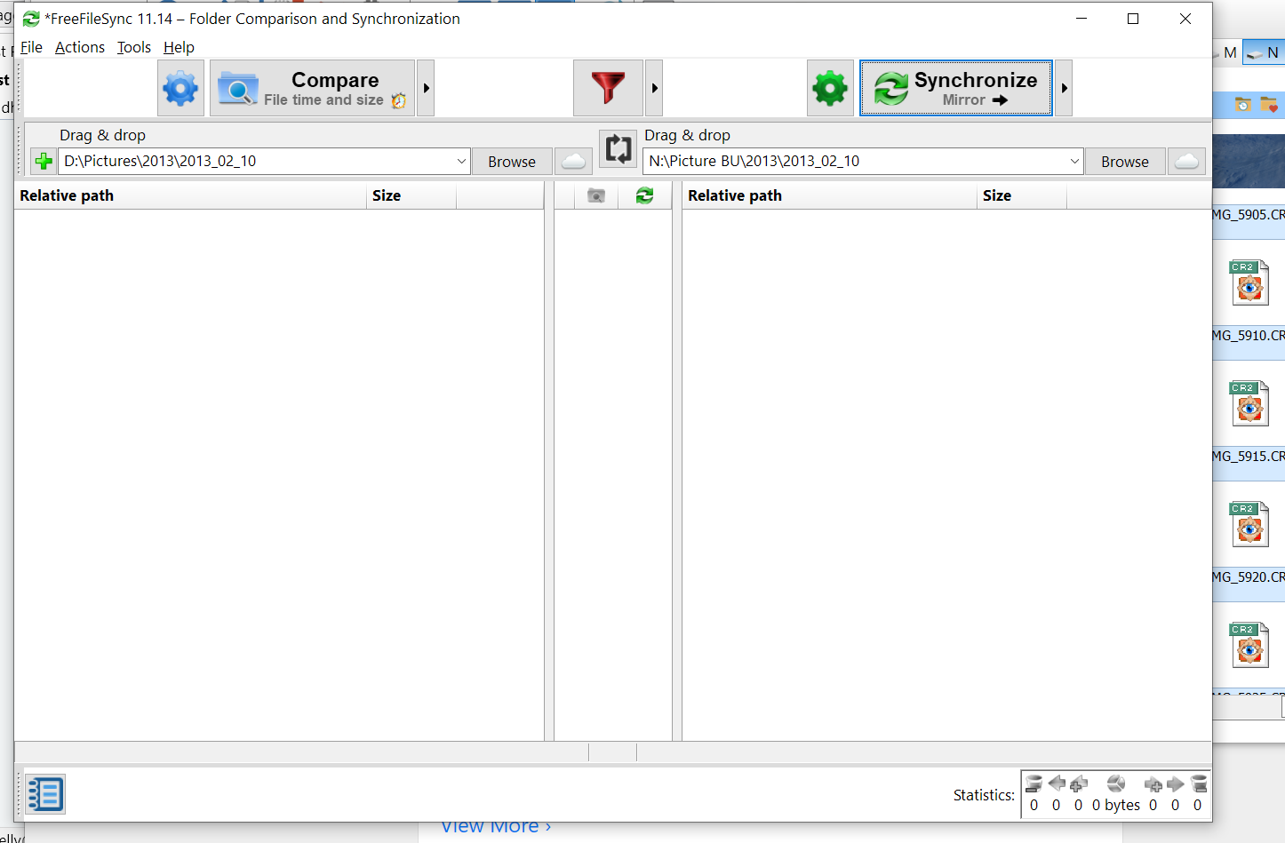1285x843 pixels.
Task: Select CR2 thumbnail directly above MG_5920 label
Action: click(x=1249, y=524)
